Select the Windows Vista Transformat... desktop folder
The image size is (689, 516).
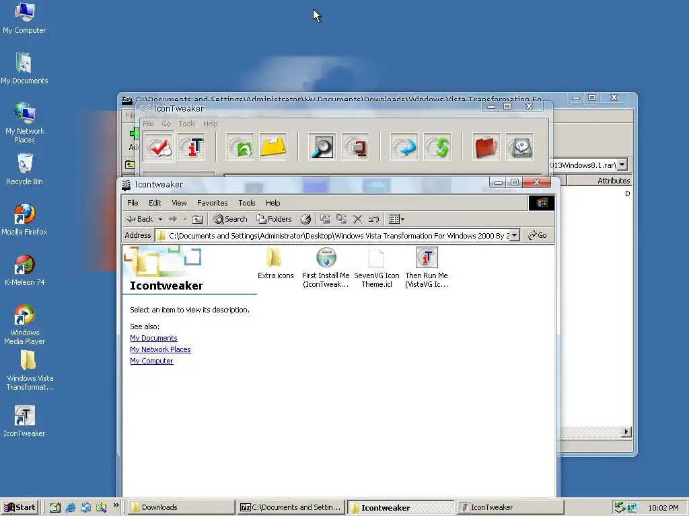(x=30, y=371)
